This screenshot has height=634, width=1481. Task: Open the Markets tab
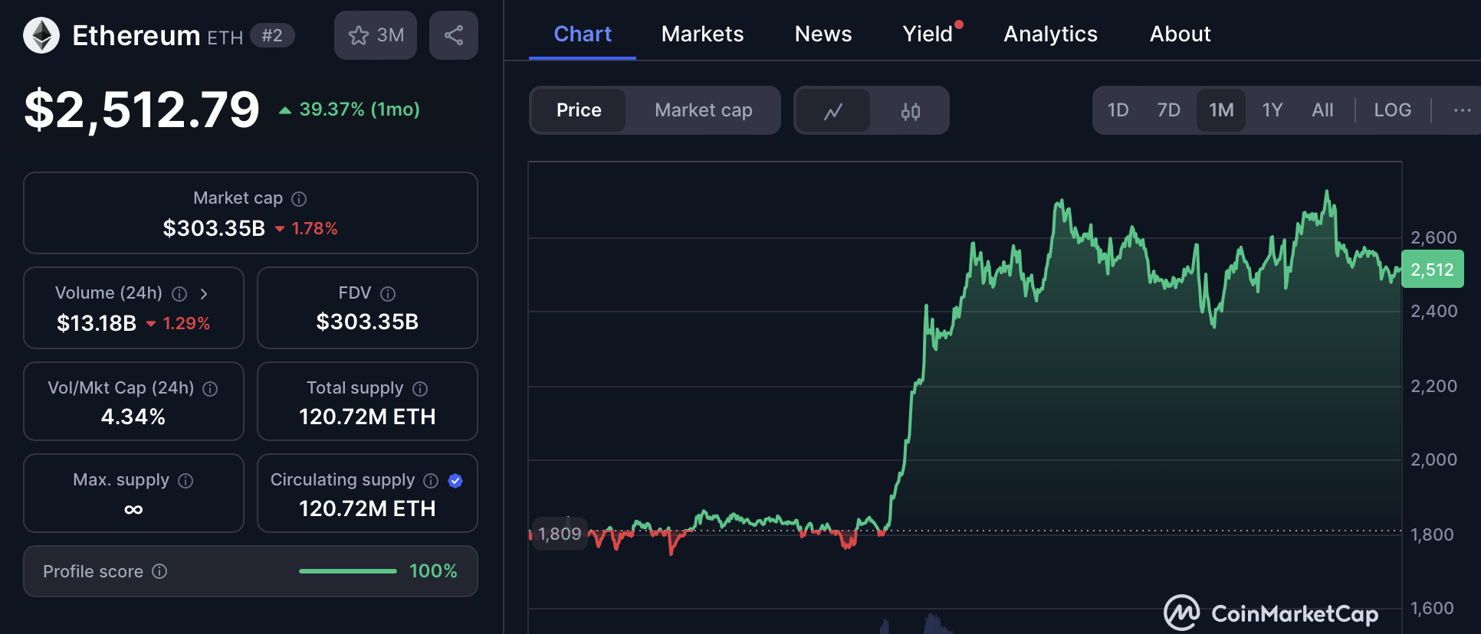coord(702,34)
